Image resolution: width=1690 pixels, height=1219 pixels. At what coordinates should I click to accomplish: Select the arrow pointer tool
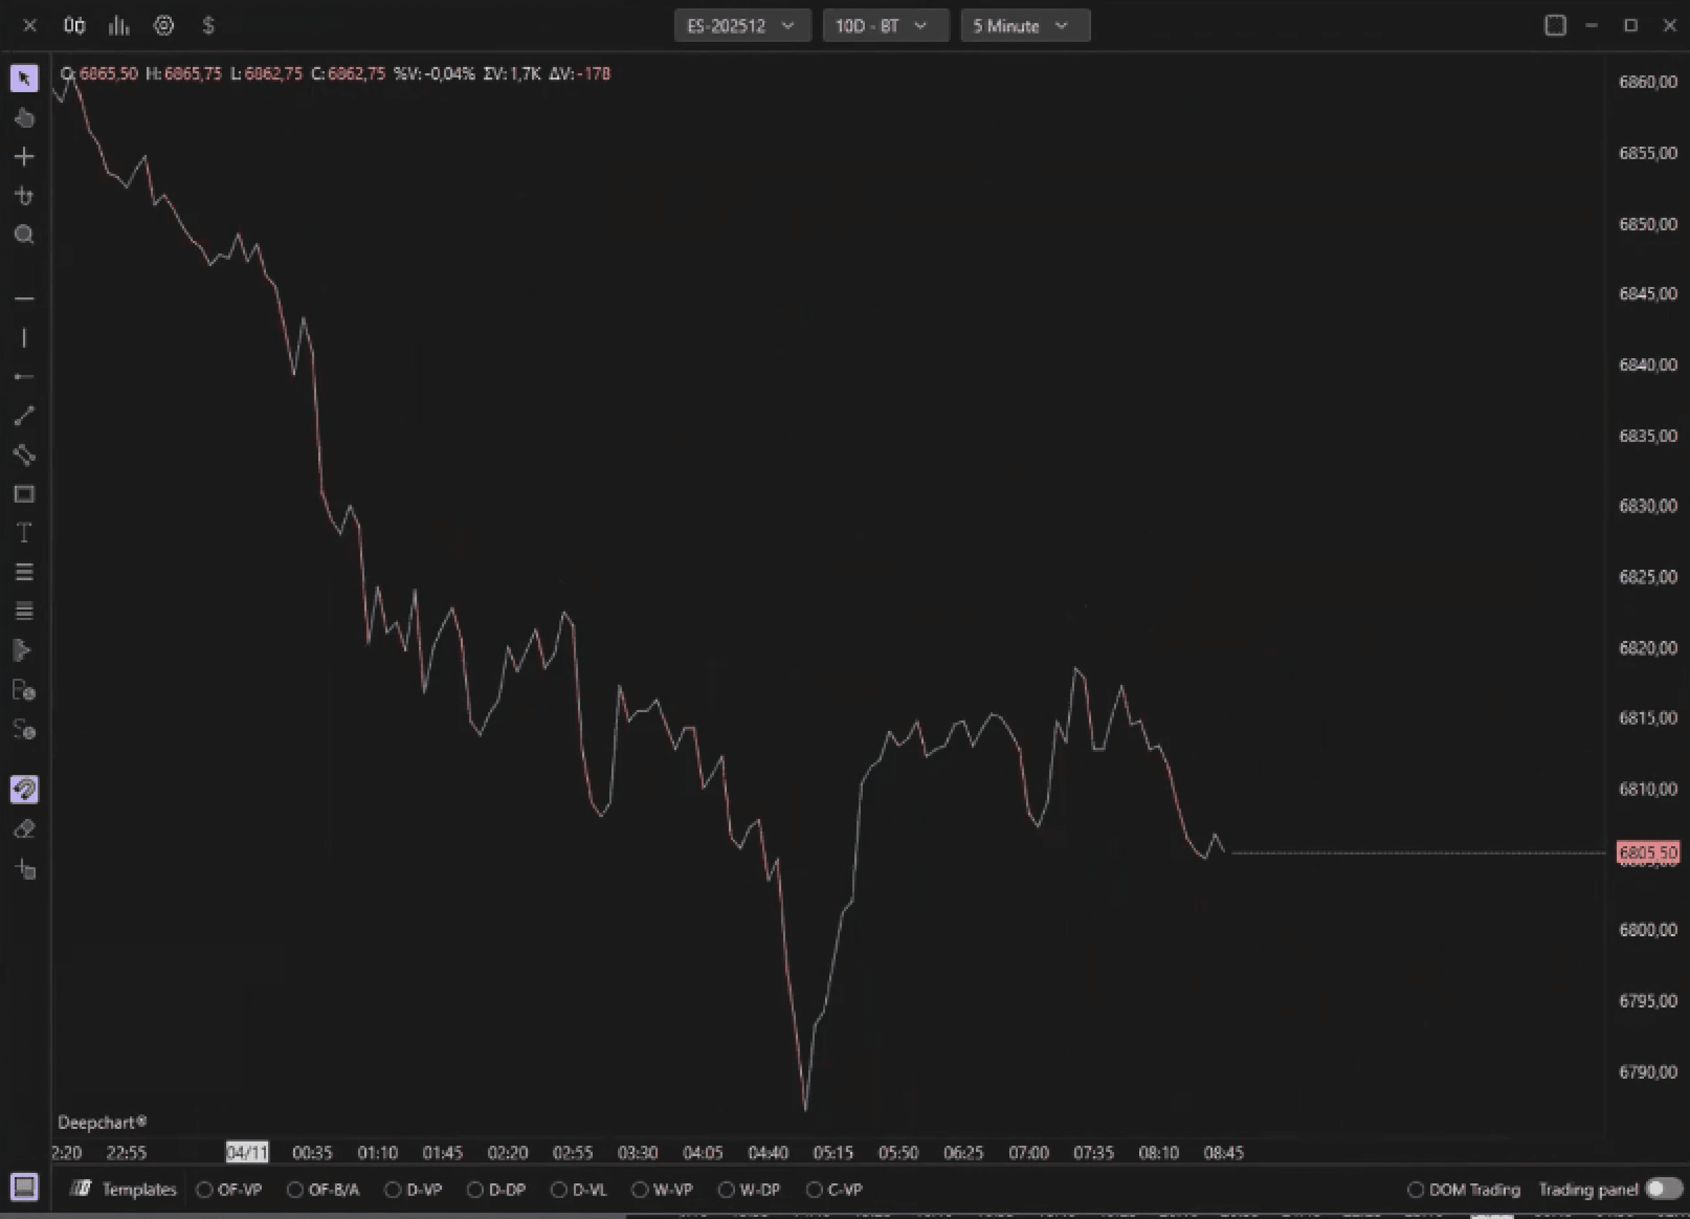point(24,78)
